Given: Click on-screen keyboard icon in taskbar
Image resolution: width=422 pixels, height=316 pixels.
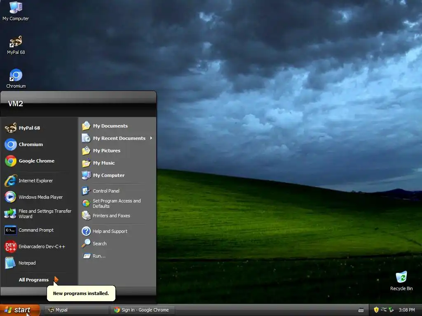Looking at the screenshot, I should 361,310.
